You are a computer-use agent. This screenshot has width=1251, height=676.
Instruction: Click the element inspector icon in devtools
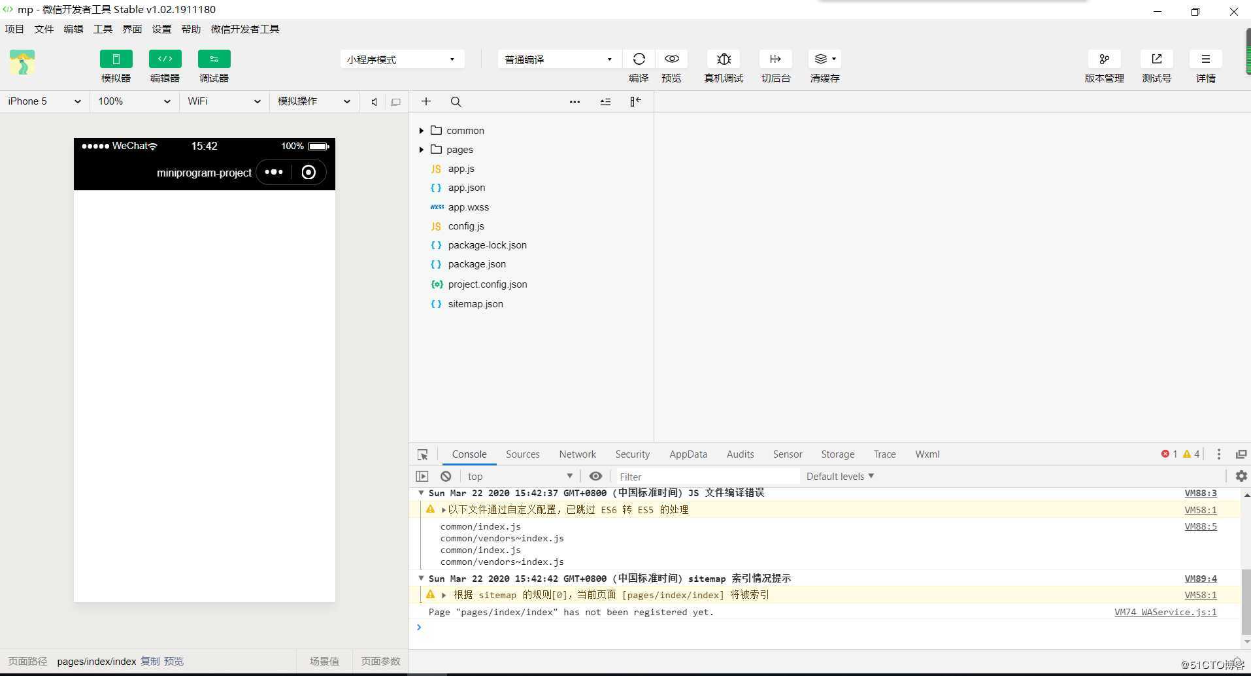click(423, 454)
